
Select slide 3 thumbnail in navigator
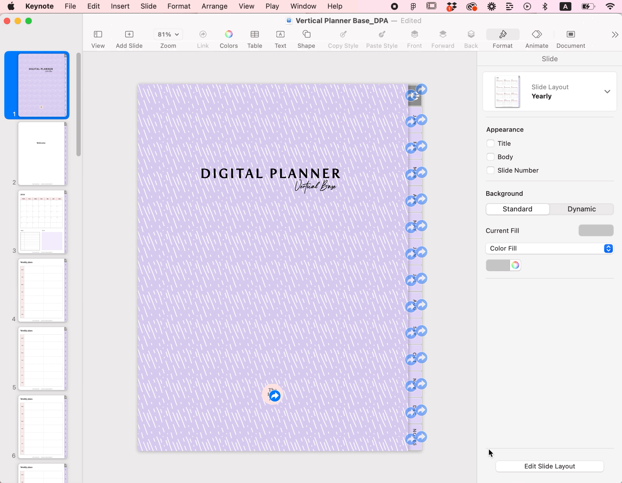point(42,222)
